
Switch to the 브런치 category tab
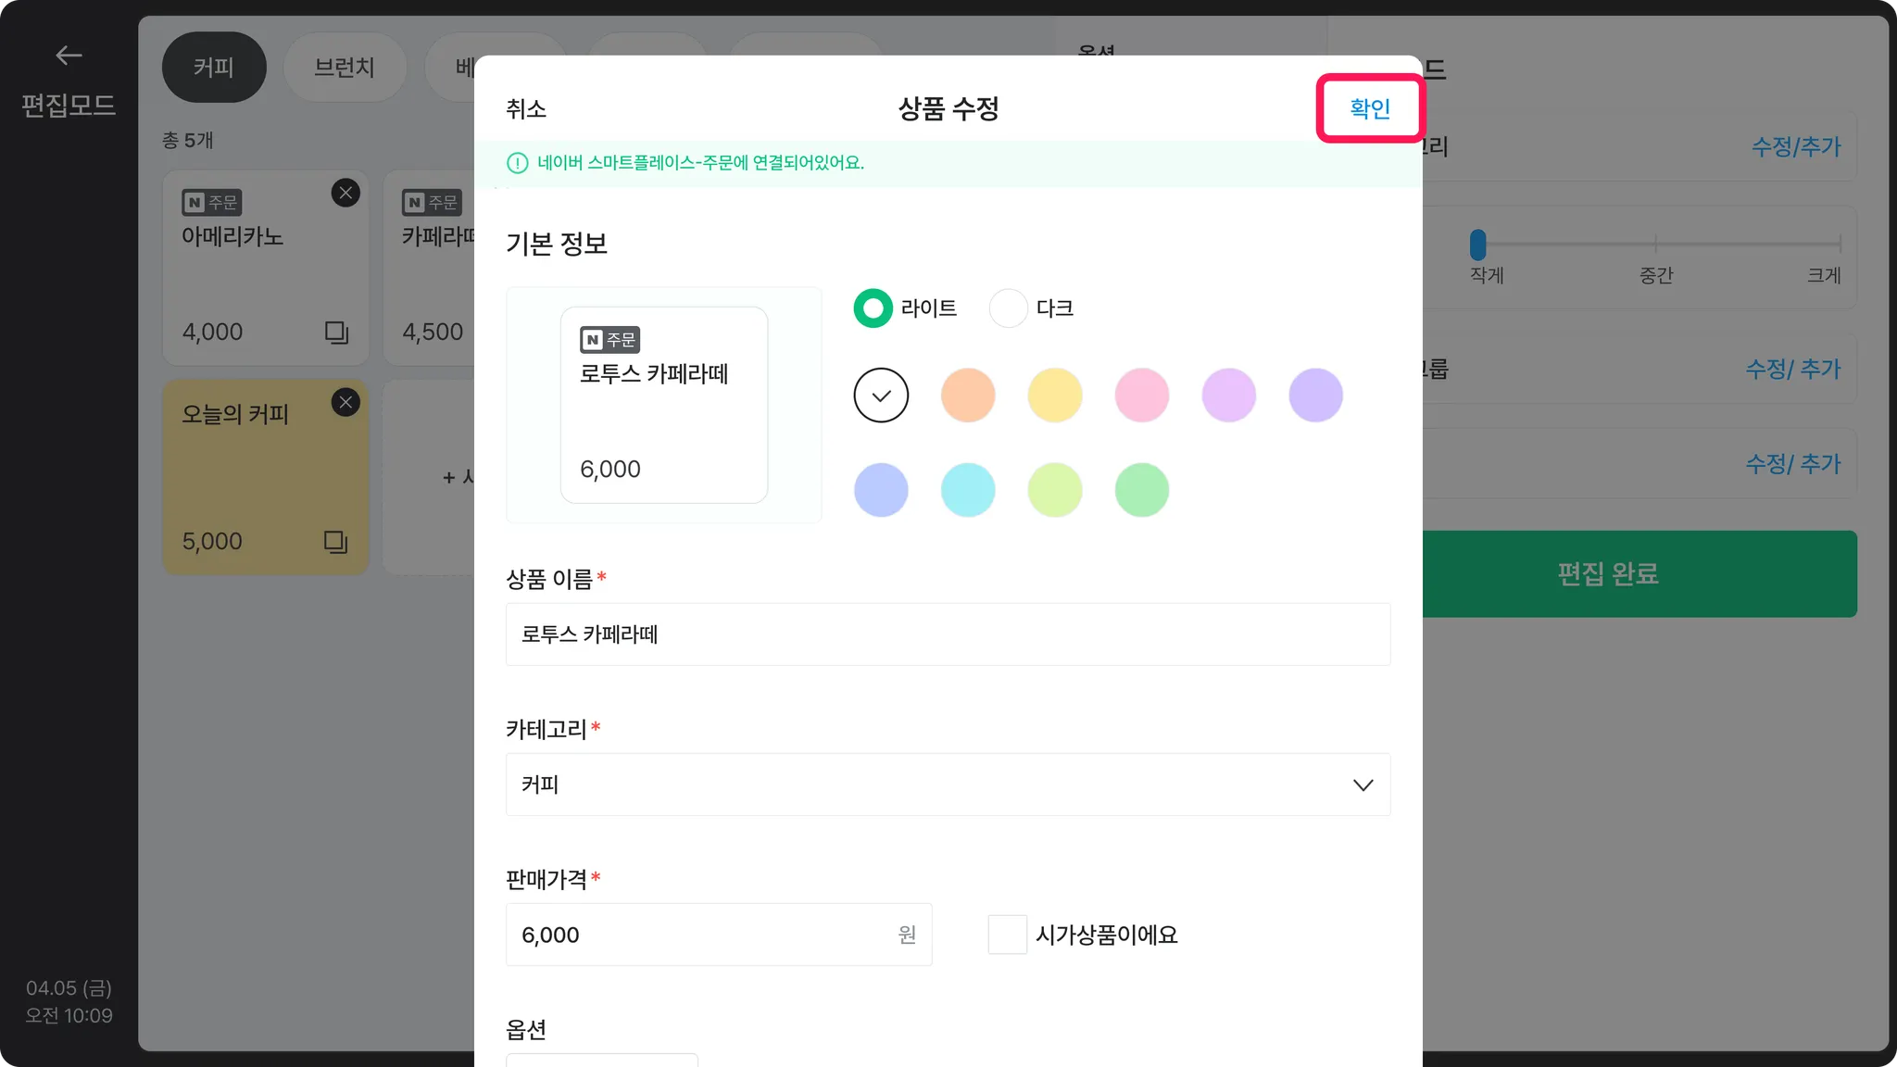[x=344, y=68]
